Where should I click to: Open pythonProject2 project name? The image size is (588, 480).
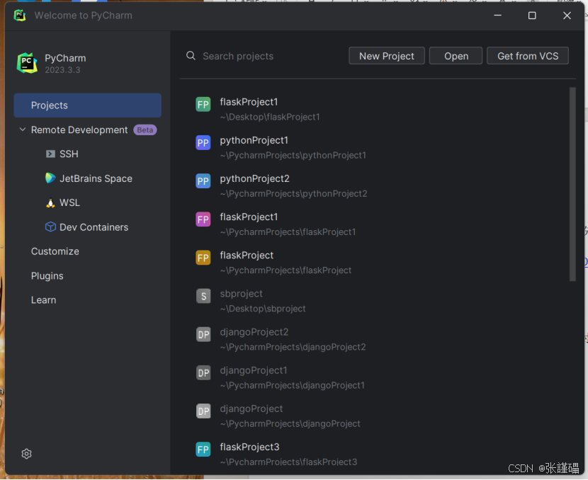[254, 178]
